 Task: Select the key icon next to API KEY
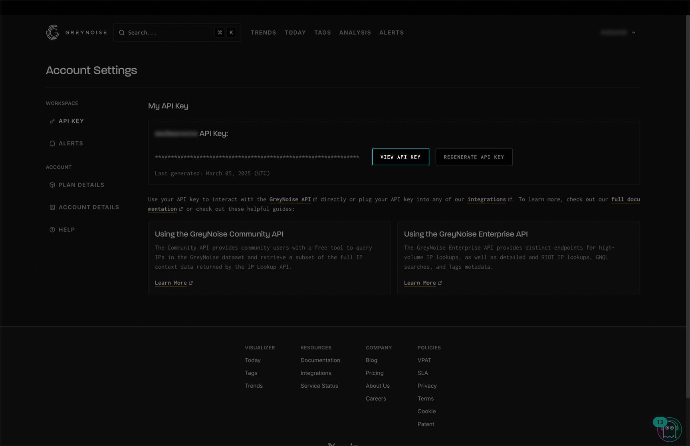pyautogui.click(x=52, y=121)
